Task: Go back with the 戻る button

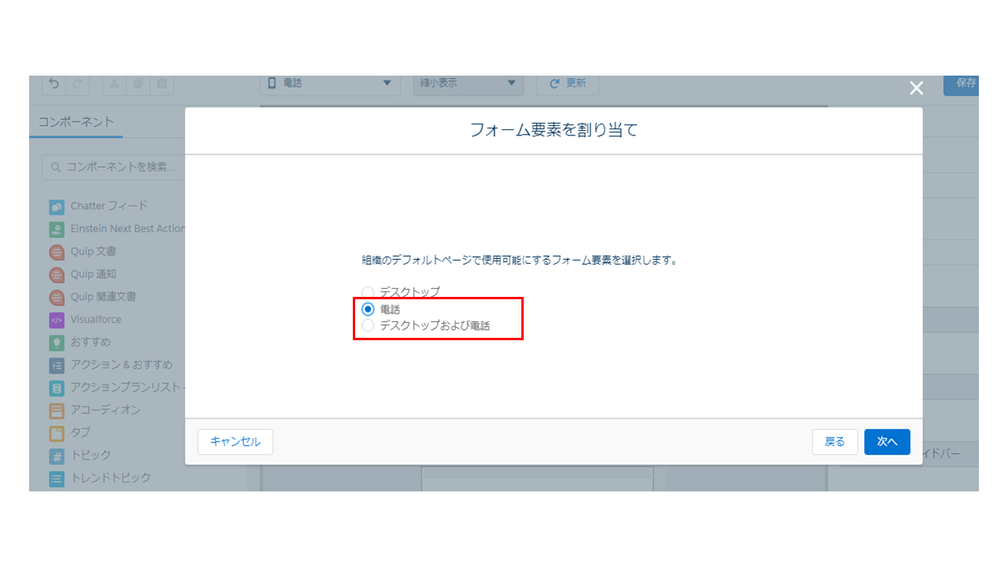Action: [x=835, y=442]
